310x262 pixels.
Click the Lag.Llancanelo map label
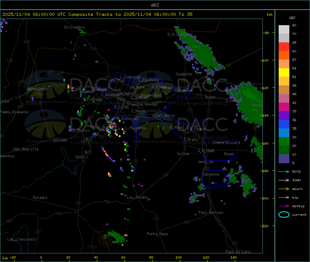click(22, 239)
